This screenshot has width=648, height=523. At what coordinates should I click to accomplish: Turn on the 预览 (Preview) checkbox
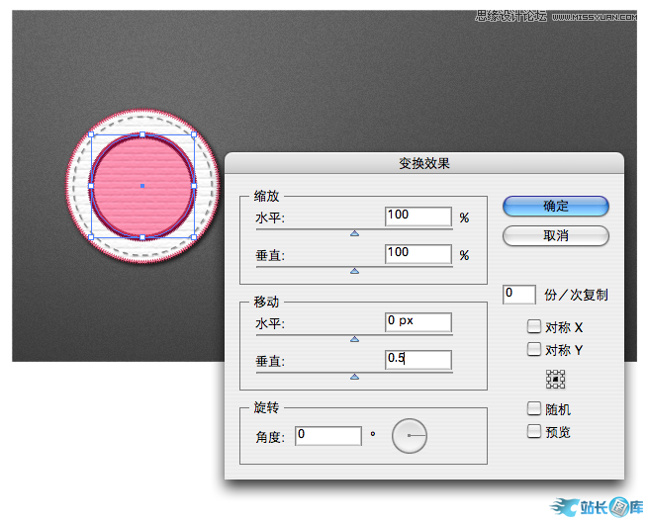534,431
